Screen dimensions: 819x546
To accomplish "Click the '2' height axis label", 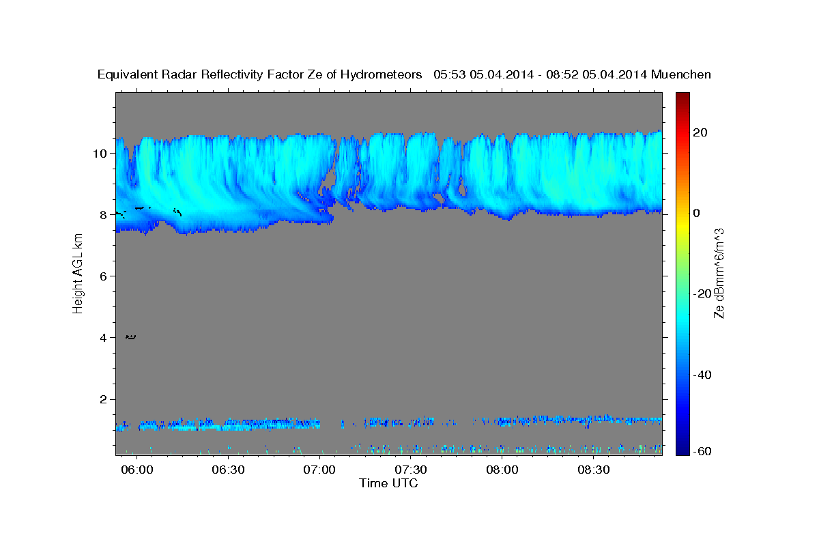I will pos(103,399).
